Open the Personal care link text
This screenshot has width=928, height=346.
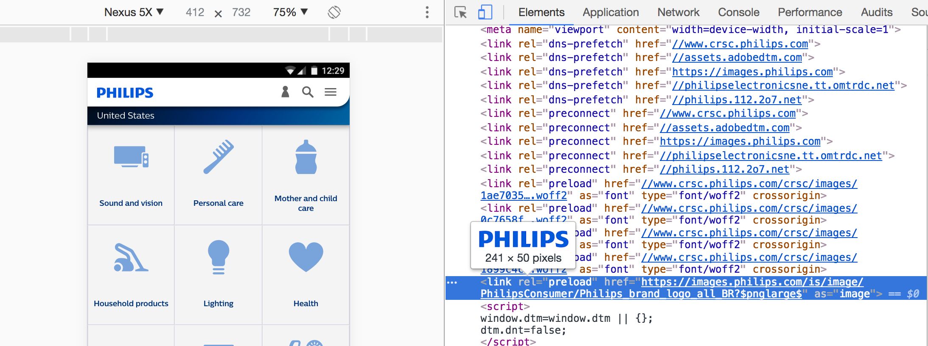coord(219,203)
